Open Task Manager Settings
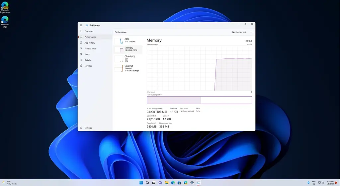This screenshot has width=340, height=186. pyautogui.click(x=88, y=128)
